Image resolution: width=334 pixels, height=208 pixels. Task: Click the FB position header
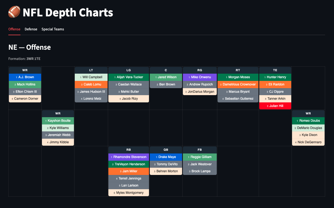pos(200,150)
